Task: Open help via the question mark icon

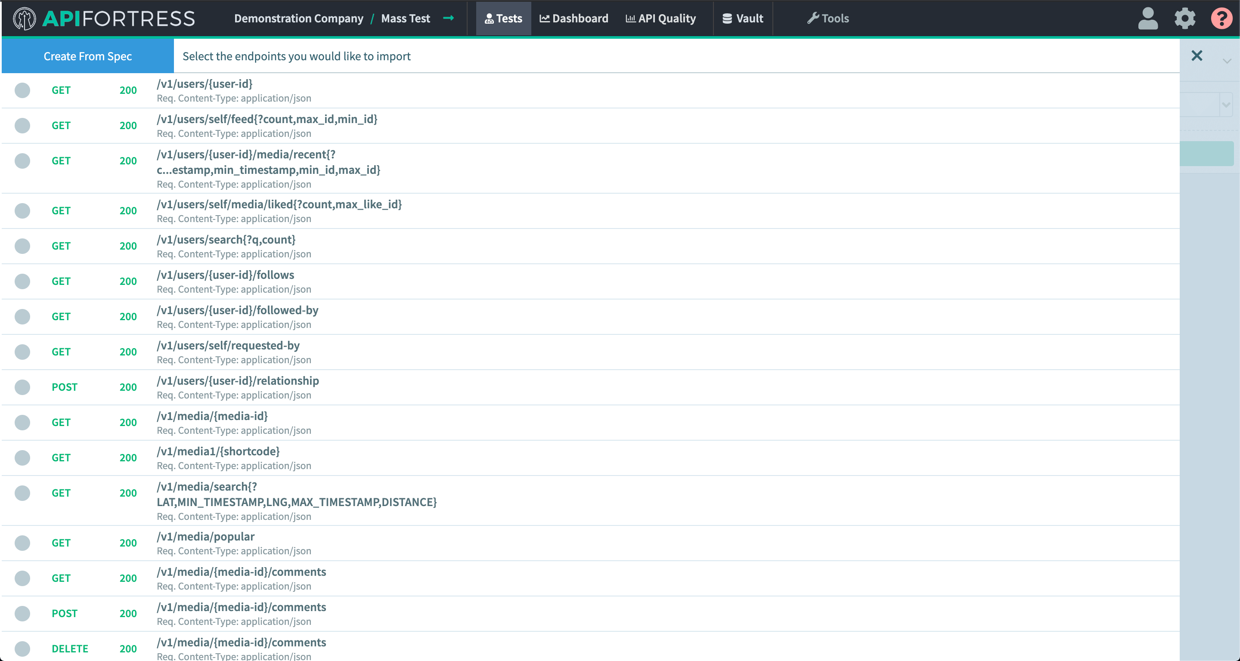Action: tap(1221, 18)
